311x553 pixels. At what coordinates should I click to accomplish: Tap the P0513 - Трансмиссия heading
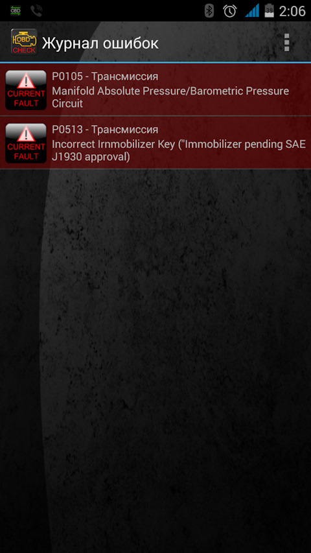(105, 130)
